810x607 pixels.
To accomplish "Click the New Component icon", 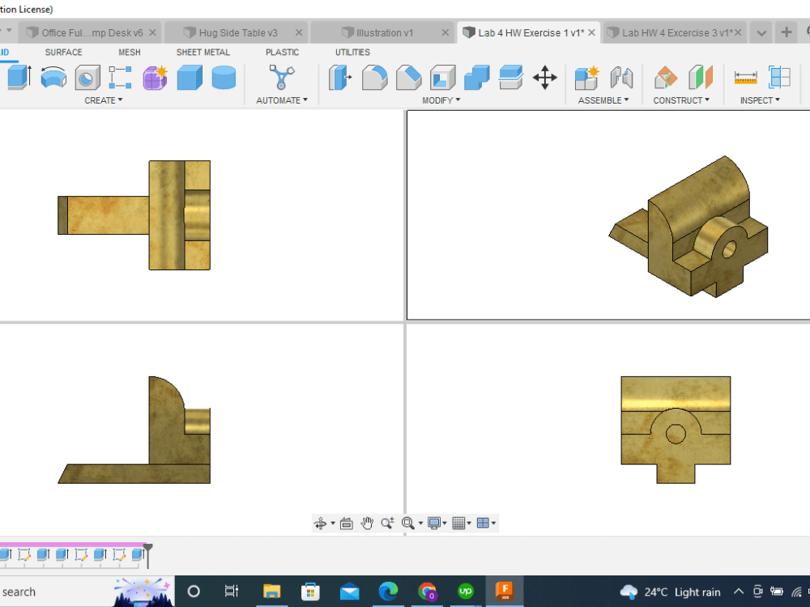I will pos(586,78).
